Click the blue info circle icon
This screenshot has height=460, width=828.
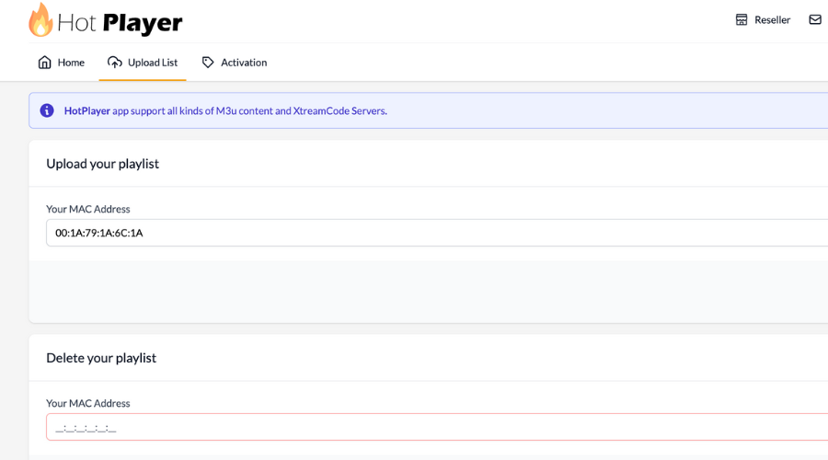[x=47, y=110]
